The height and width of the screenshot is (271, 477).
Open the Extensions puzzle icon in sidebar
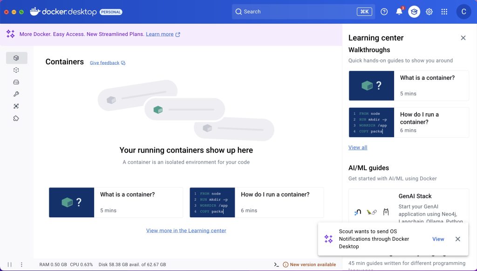click(x=16, y=118)
